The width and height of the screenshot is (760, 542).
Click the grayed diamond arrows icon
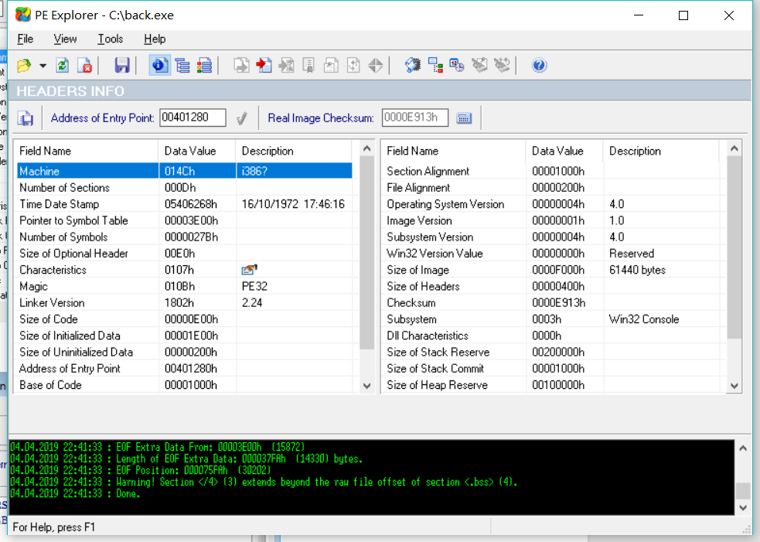coord(376,66)
